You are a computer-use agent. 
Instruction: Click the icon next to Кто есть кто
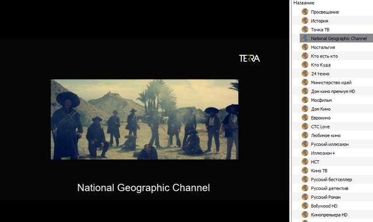(305, 56)
